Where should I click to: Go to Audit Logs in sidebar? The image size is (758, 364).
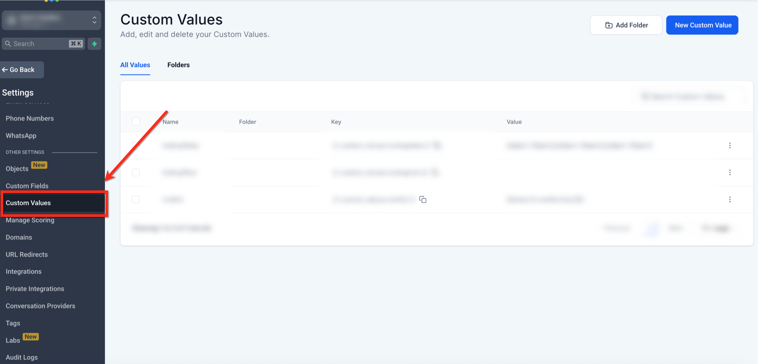point(22,357)
